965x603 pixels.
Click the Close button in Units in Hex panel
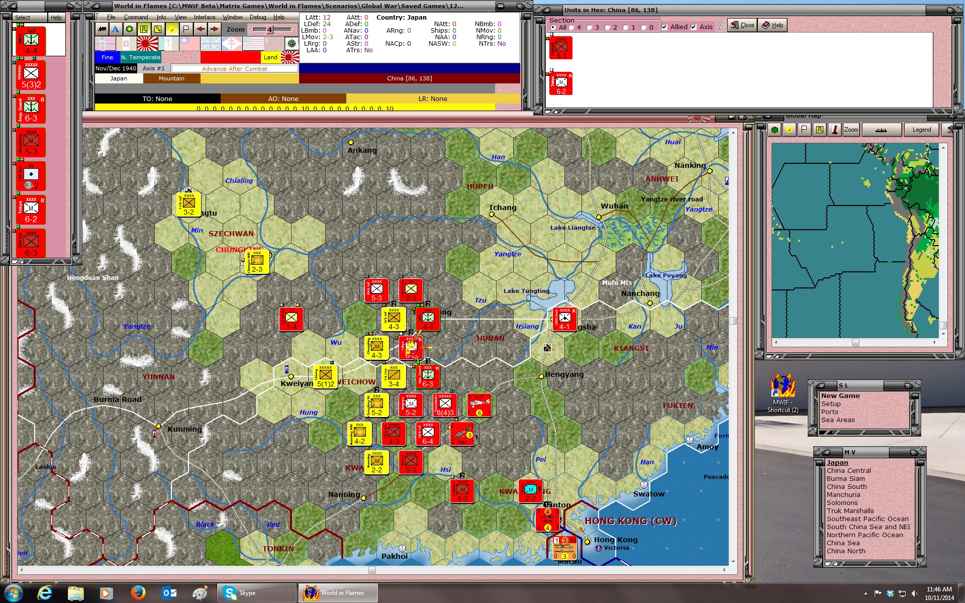(x=742, y=25)
